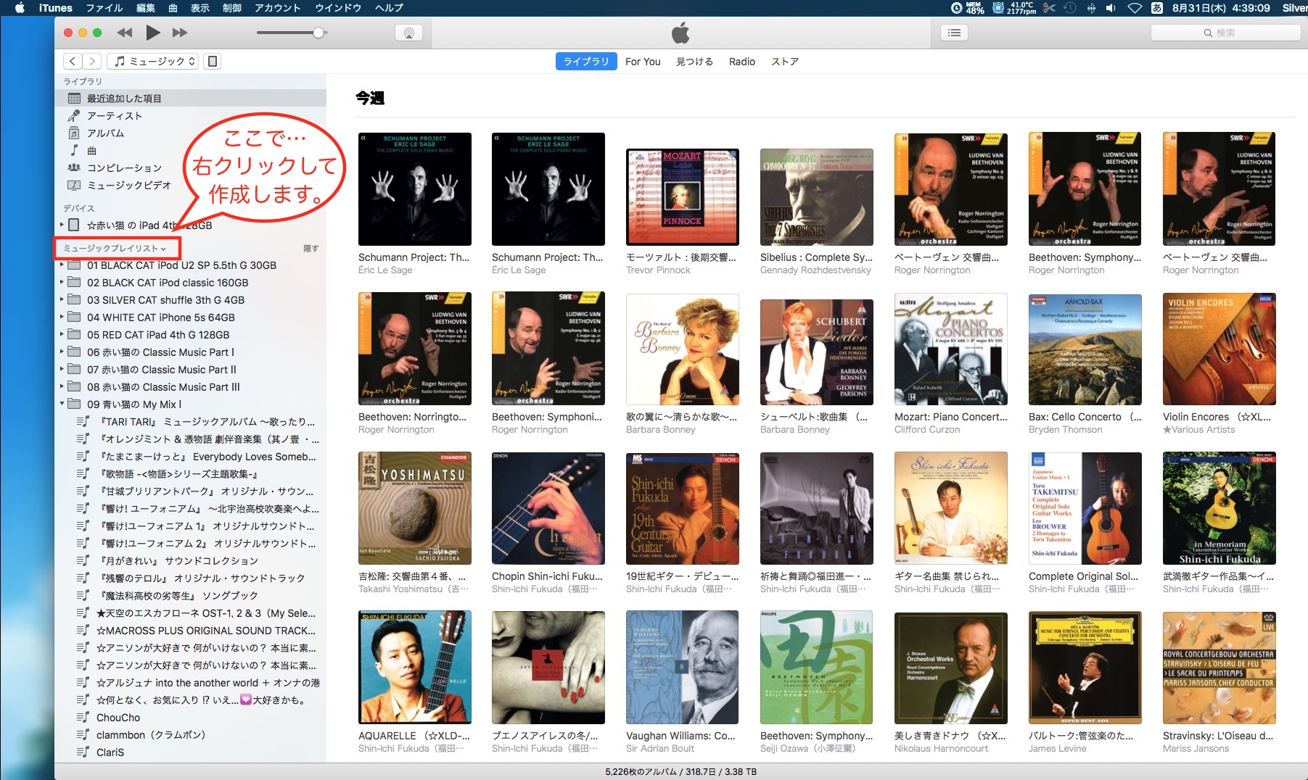This screenshot has height=780, width=1308.
Task: Open the ChouCho playlist
Action: [x=191, y=718]
